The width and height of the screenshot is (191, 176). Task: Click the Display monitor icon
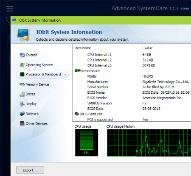point(22,104)
